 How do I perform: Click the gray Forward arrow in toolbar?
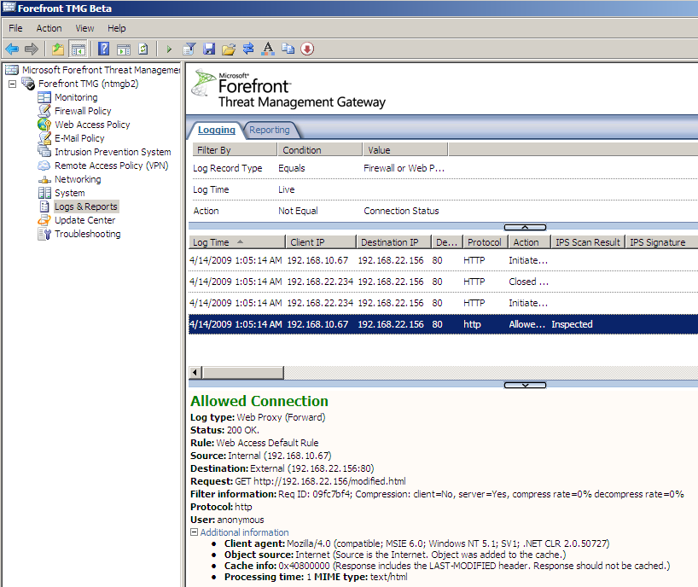pos(32,49)
